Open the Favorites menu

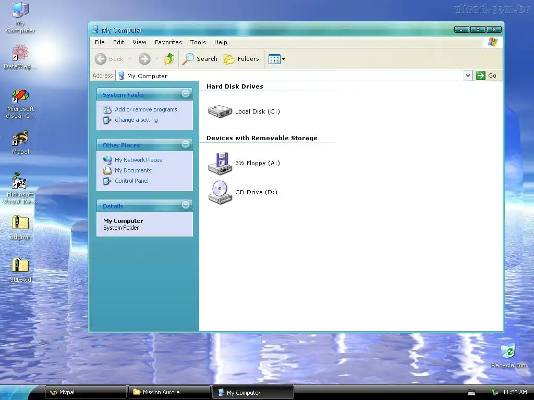tap(168, 42)
